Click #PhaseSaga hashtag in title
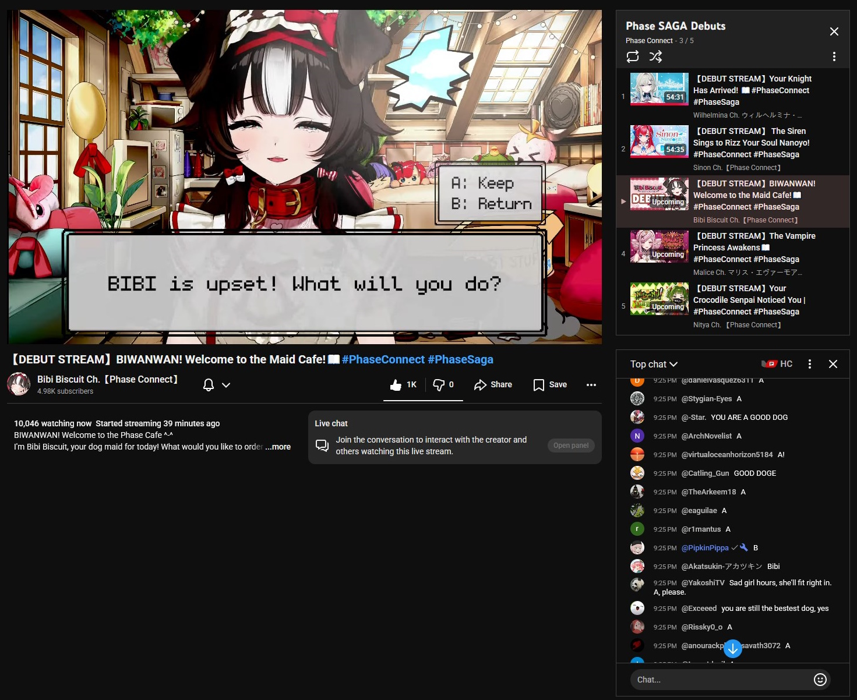The height and width of the screenshot is (700, 857). pyautogui.click(x=461, y=359)
